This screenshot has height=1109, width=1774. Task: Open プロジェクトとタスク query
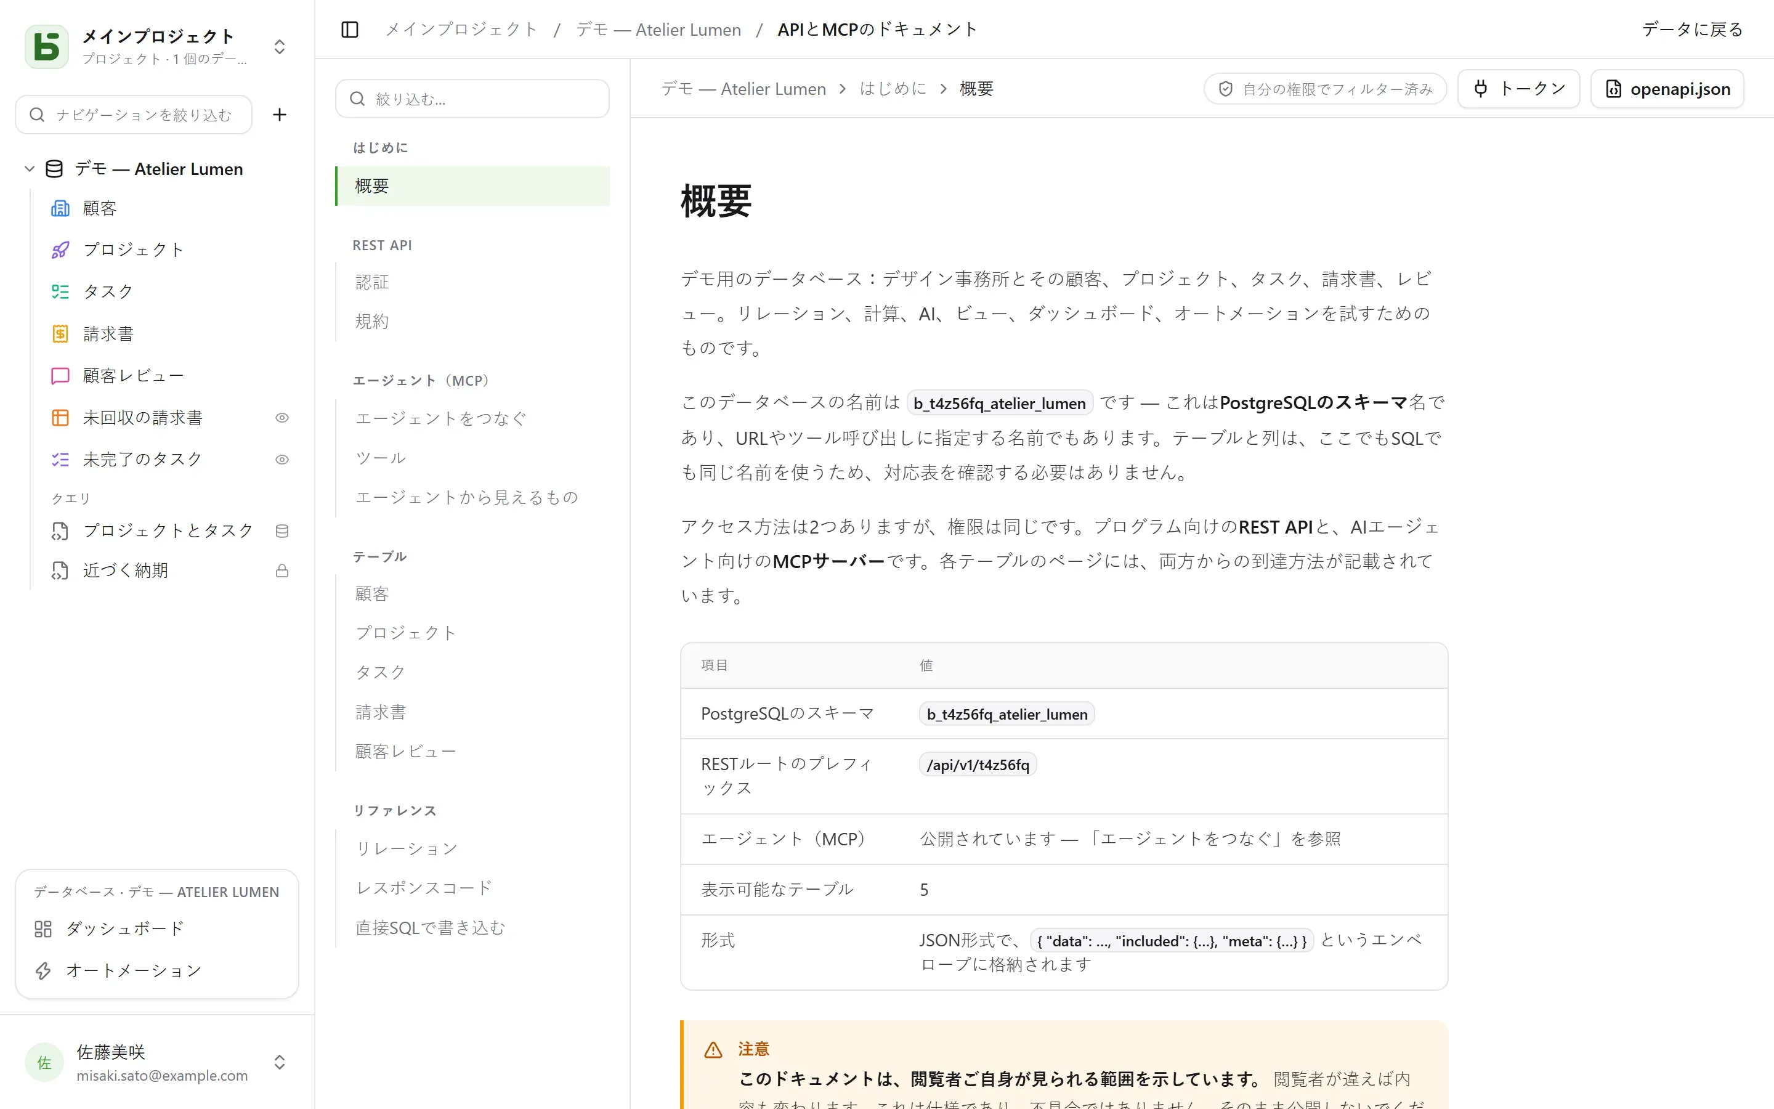tap(168, 530)
